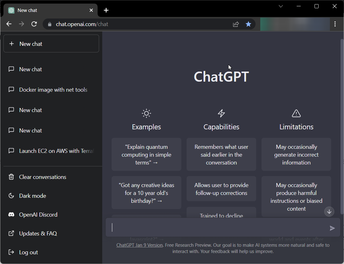Reload the ChatGPT page

tap(34, 24)
